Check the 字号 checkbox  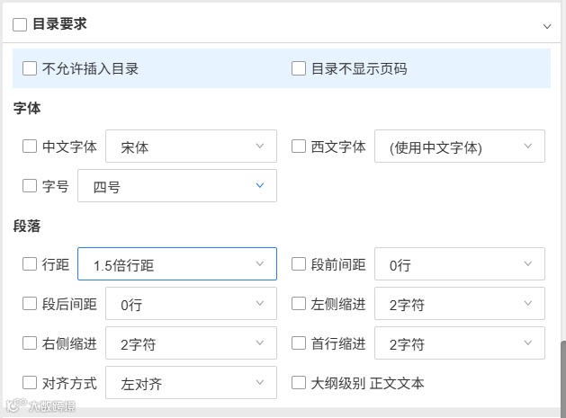coord(30,186)
